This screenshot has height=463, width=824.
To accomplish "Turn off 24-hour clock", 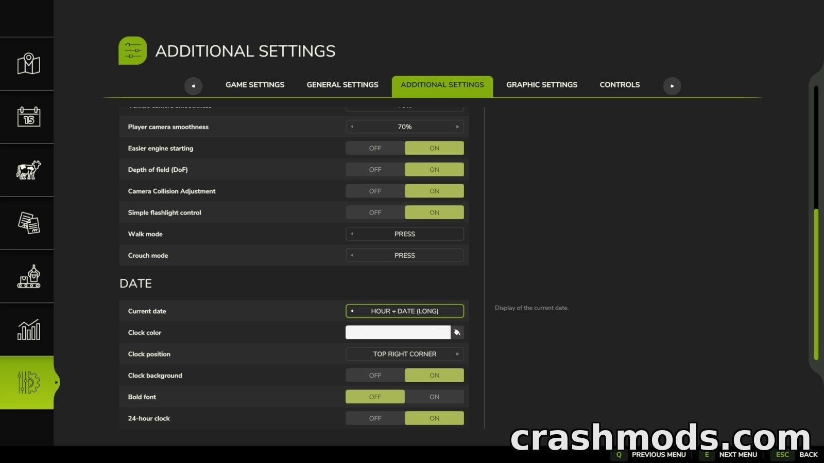I will pyautogui.click(x=375, y=418).
